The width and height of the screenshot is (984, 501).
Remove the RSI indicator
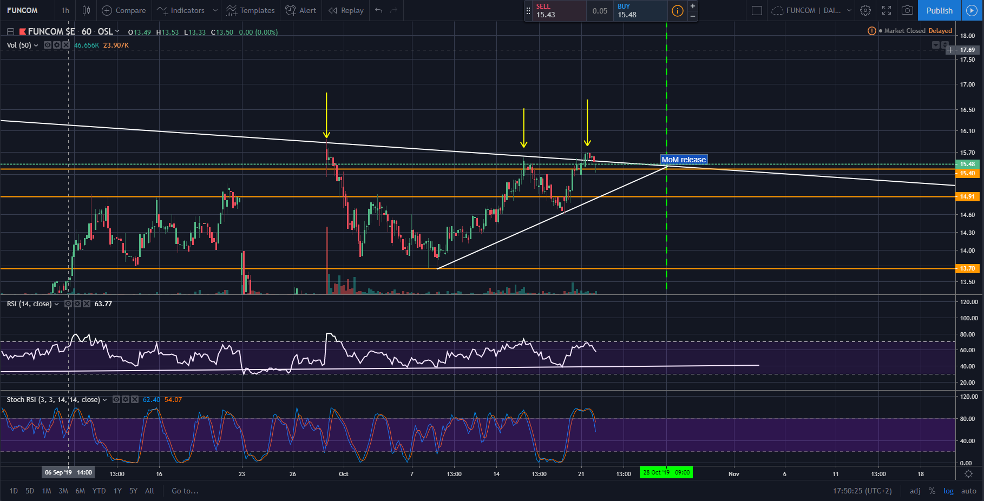[87, 304]
